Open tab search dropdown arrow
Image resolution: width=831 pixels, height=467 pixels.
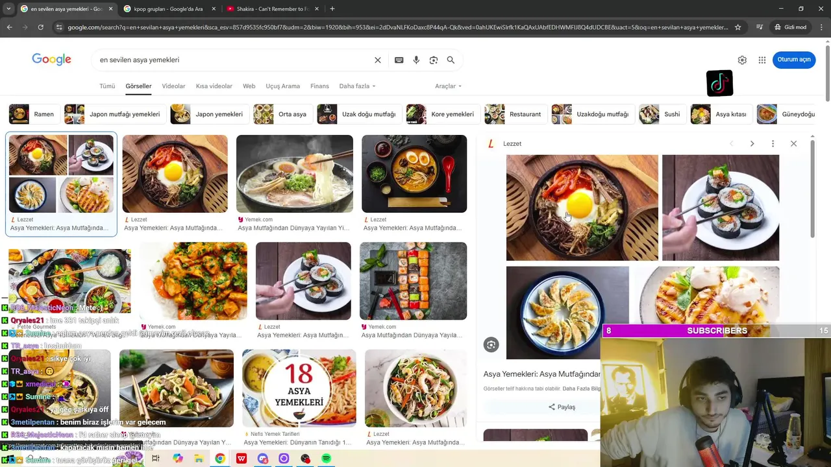pyautogui.click(x=8, y=8)
